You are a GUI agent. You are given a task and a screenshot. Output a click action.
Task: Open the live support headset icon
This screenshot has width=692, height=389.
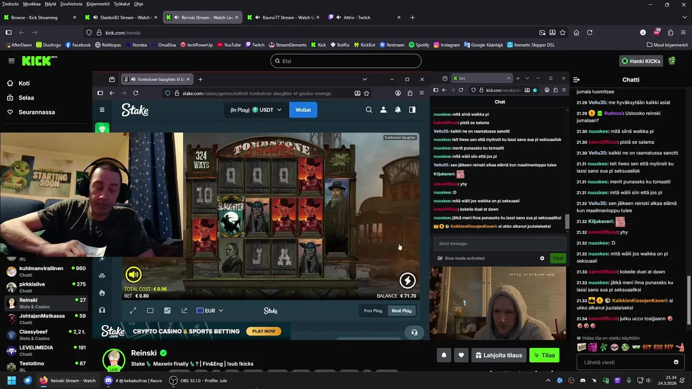click(x=414, y=332)
